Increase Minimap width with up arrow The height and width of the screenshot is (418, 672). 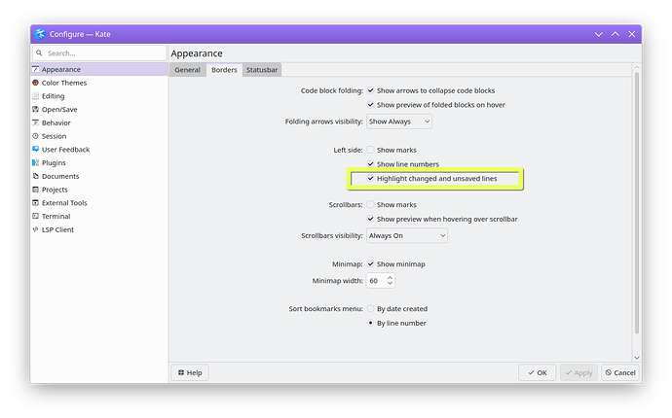pyautogui.click(x=390, y=278)
